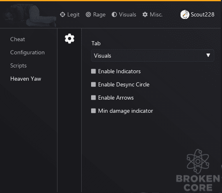Select Heaven Yaw in the sidebar

(26, 79)
